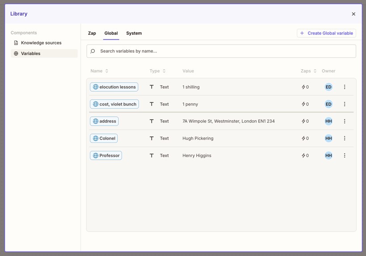Click Create Global variable button
Screen dimensions: 366x256
[x=326, y=33]
